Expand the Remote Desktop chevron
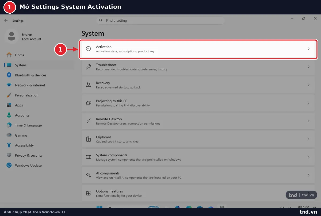 coord(309,121)
